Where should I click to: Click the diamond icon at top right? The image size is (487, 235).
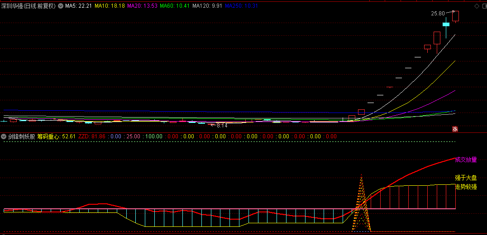pos(477,6)
